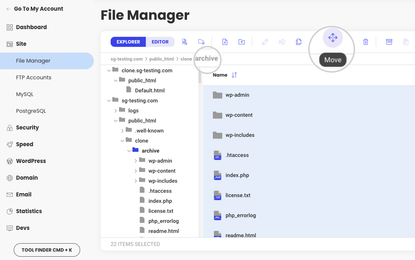Toggle the Name column sort arrows
Viewport: 415px width, 260px height.
point(234,75)
